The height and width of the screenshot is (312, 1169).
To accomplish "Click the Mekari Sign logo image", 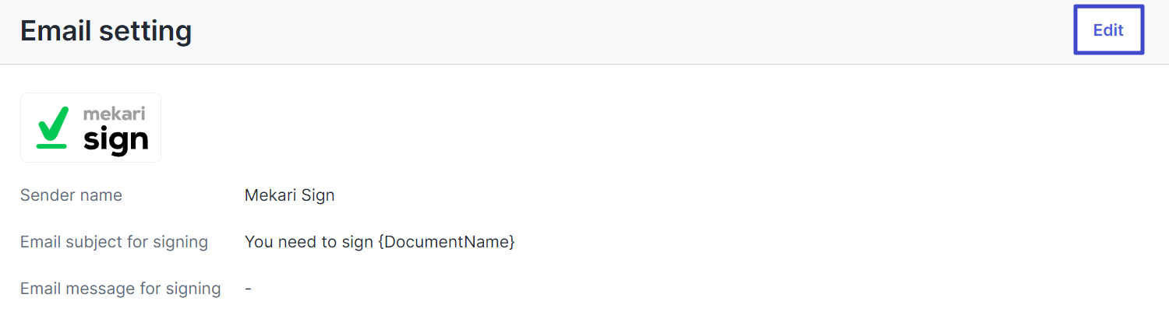I will (x=90, y=128).
